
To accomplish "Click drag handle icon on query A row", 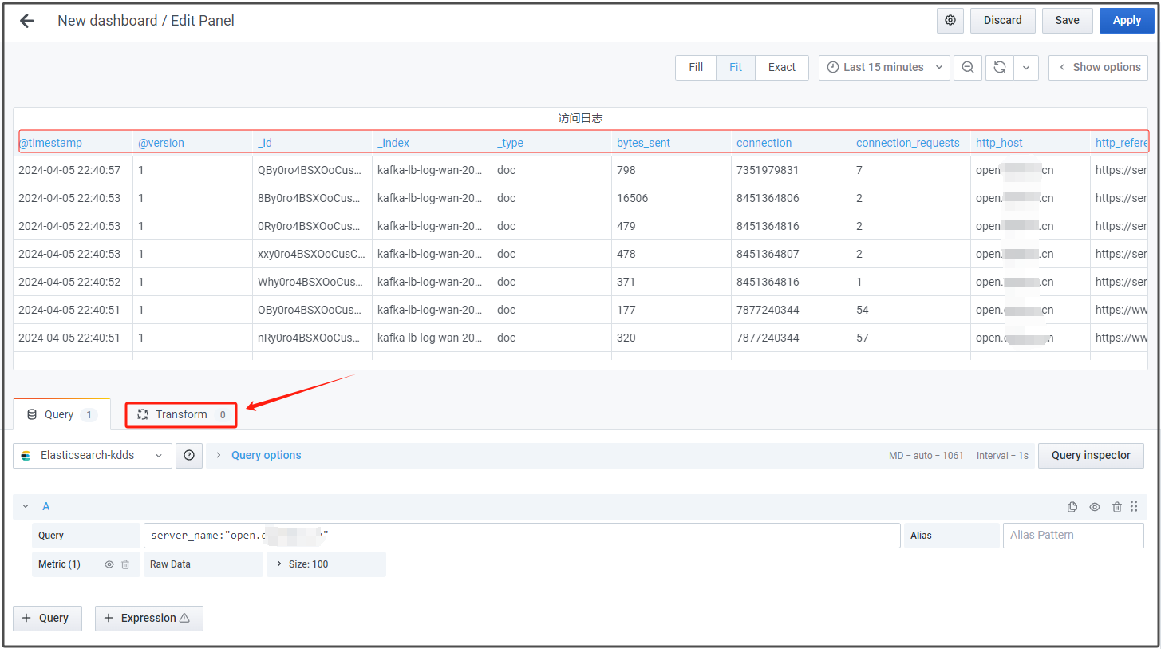I will pos(1134,507).
